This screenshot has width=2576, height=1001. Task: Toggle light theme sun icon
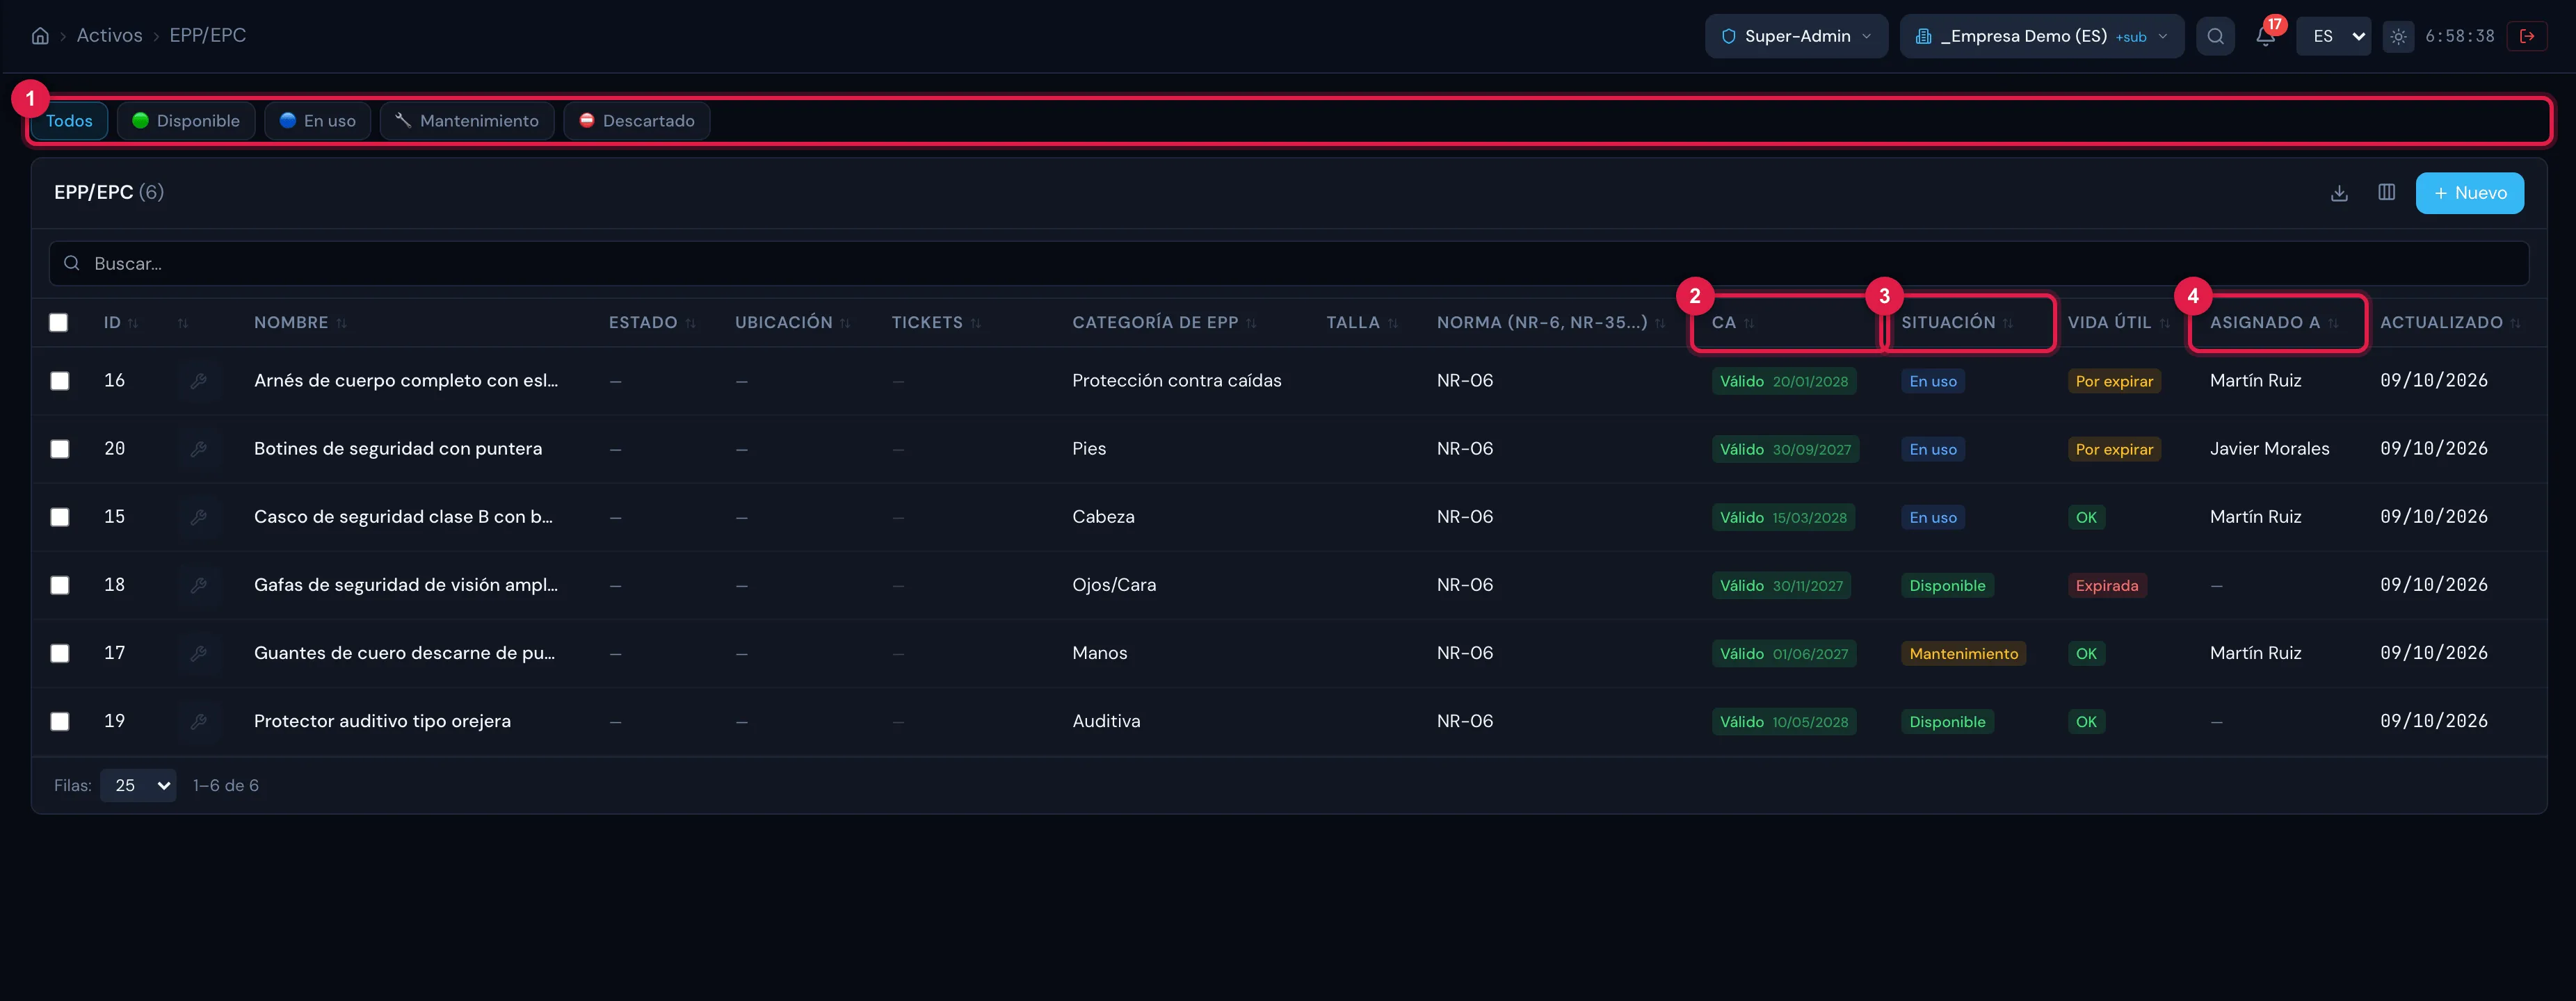click(x=2398, y=36)
